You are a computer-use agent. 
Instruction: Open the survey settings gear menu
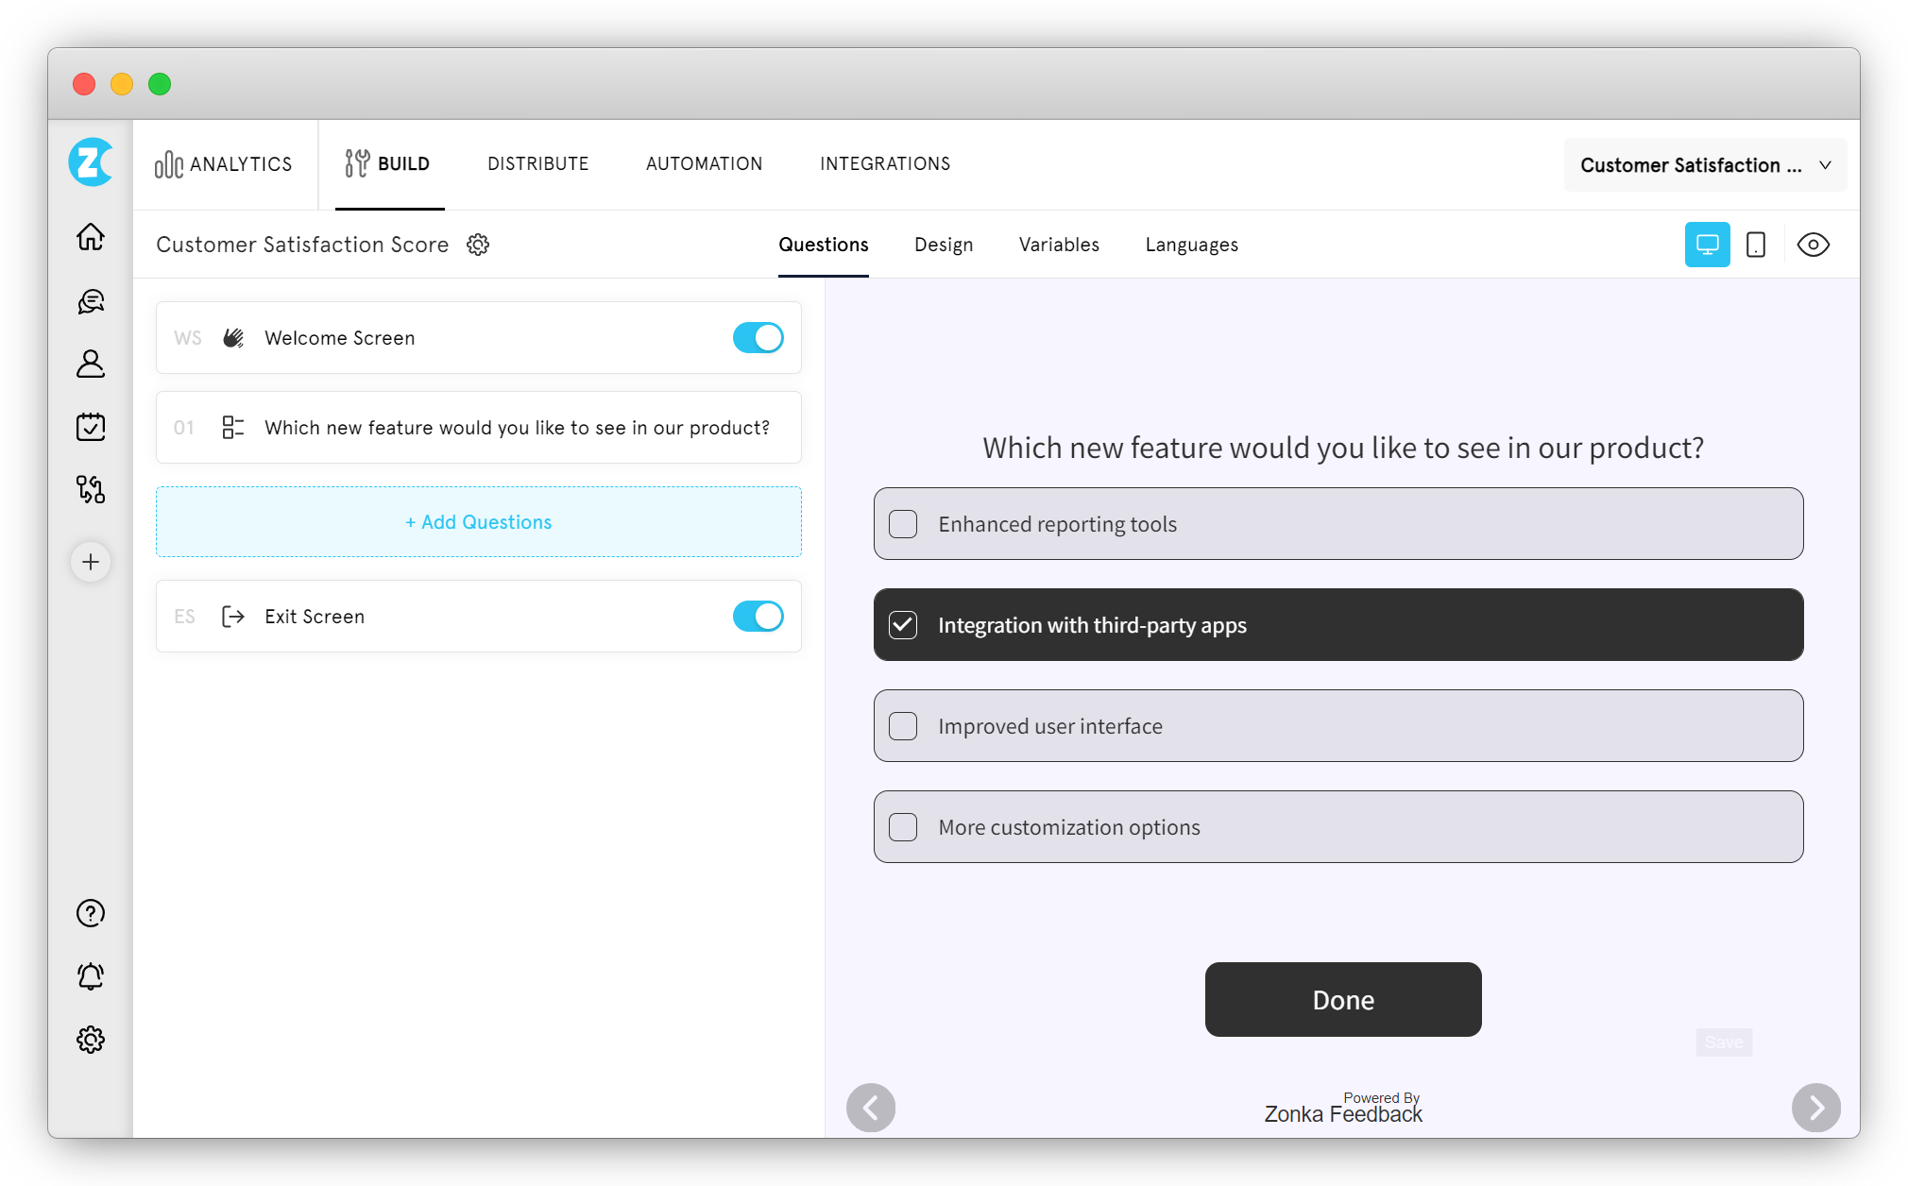(x=478, y=245)
